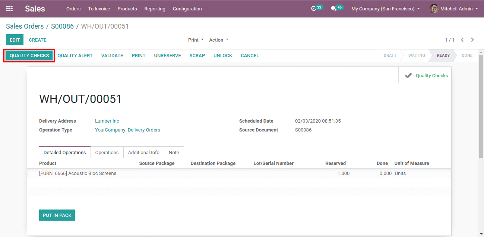This screenshot has width=484, height=237.
Task: Click the Validate button
Action: click(x=112, y=55)
